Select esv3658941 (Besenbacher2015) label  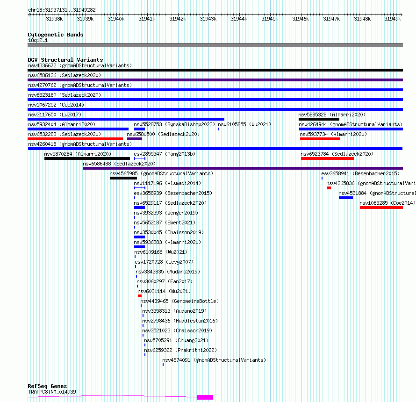(360, 173)
